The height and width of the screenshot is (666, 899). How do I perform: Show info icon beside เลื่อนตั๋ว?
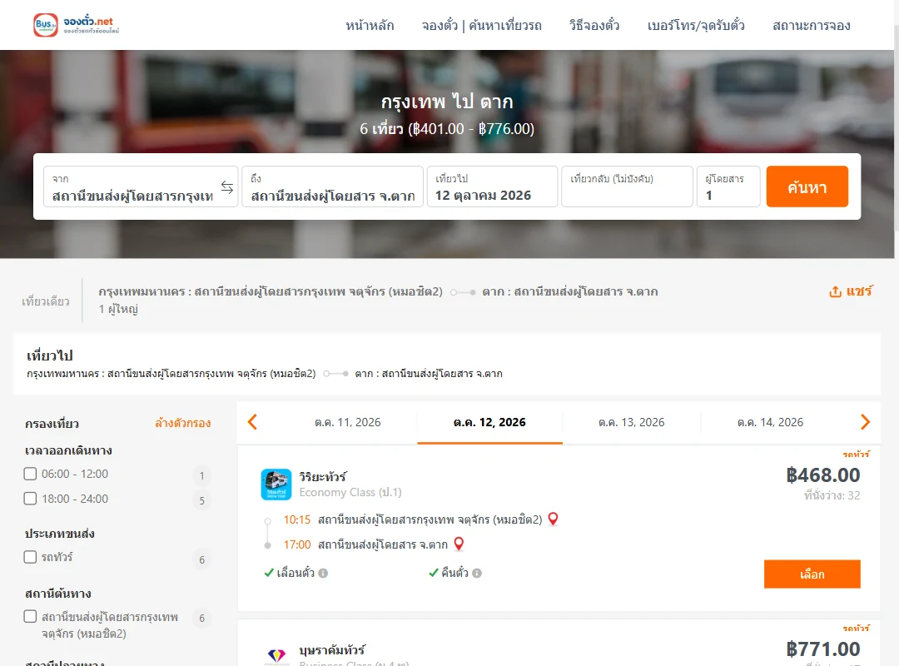point(323,573)
